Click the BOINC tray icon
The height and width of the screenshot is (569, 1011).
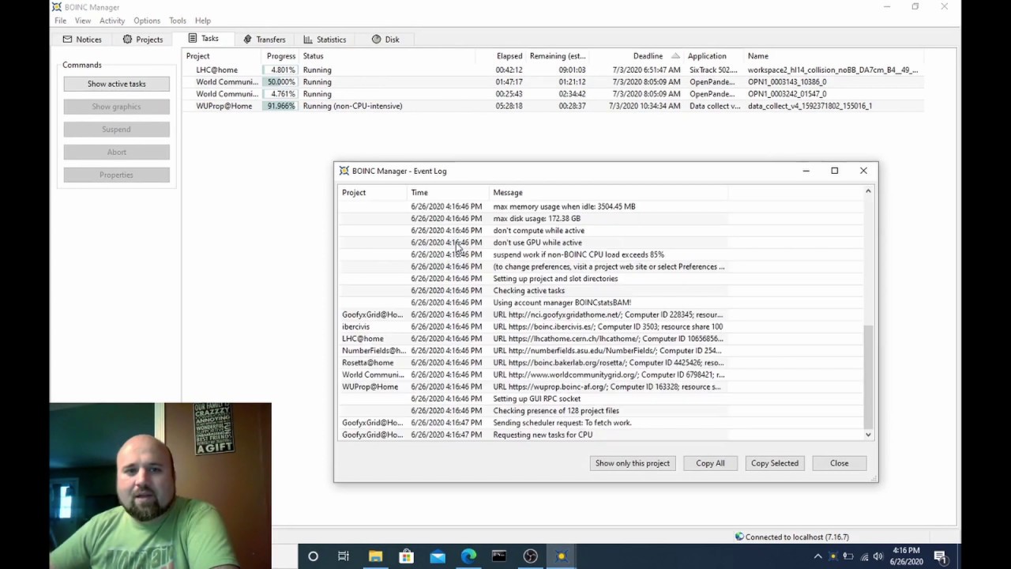[x=833, y=556]
